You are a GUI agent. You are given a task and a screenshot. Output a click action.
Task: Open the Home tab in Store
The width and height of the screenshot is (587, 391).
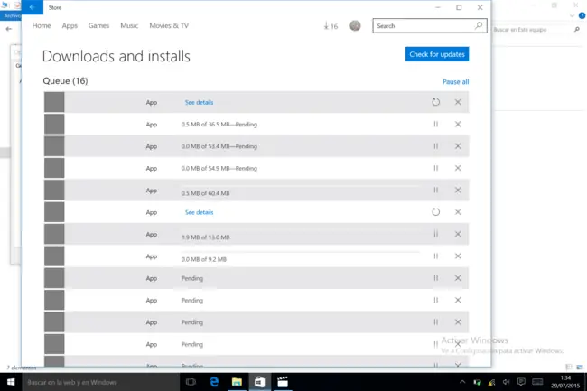click(42, 26)
